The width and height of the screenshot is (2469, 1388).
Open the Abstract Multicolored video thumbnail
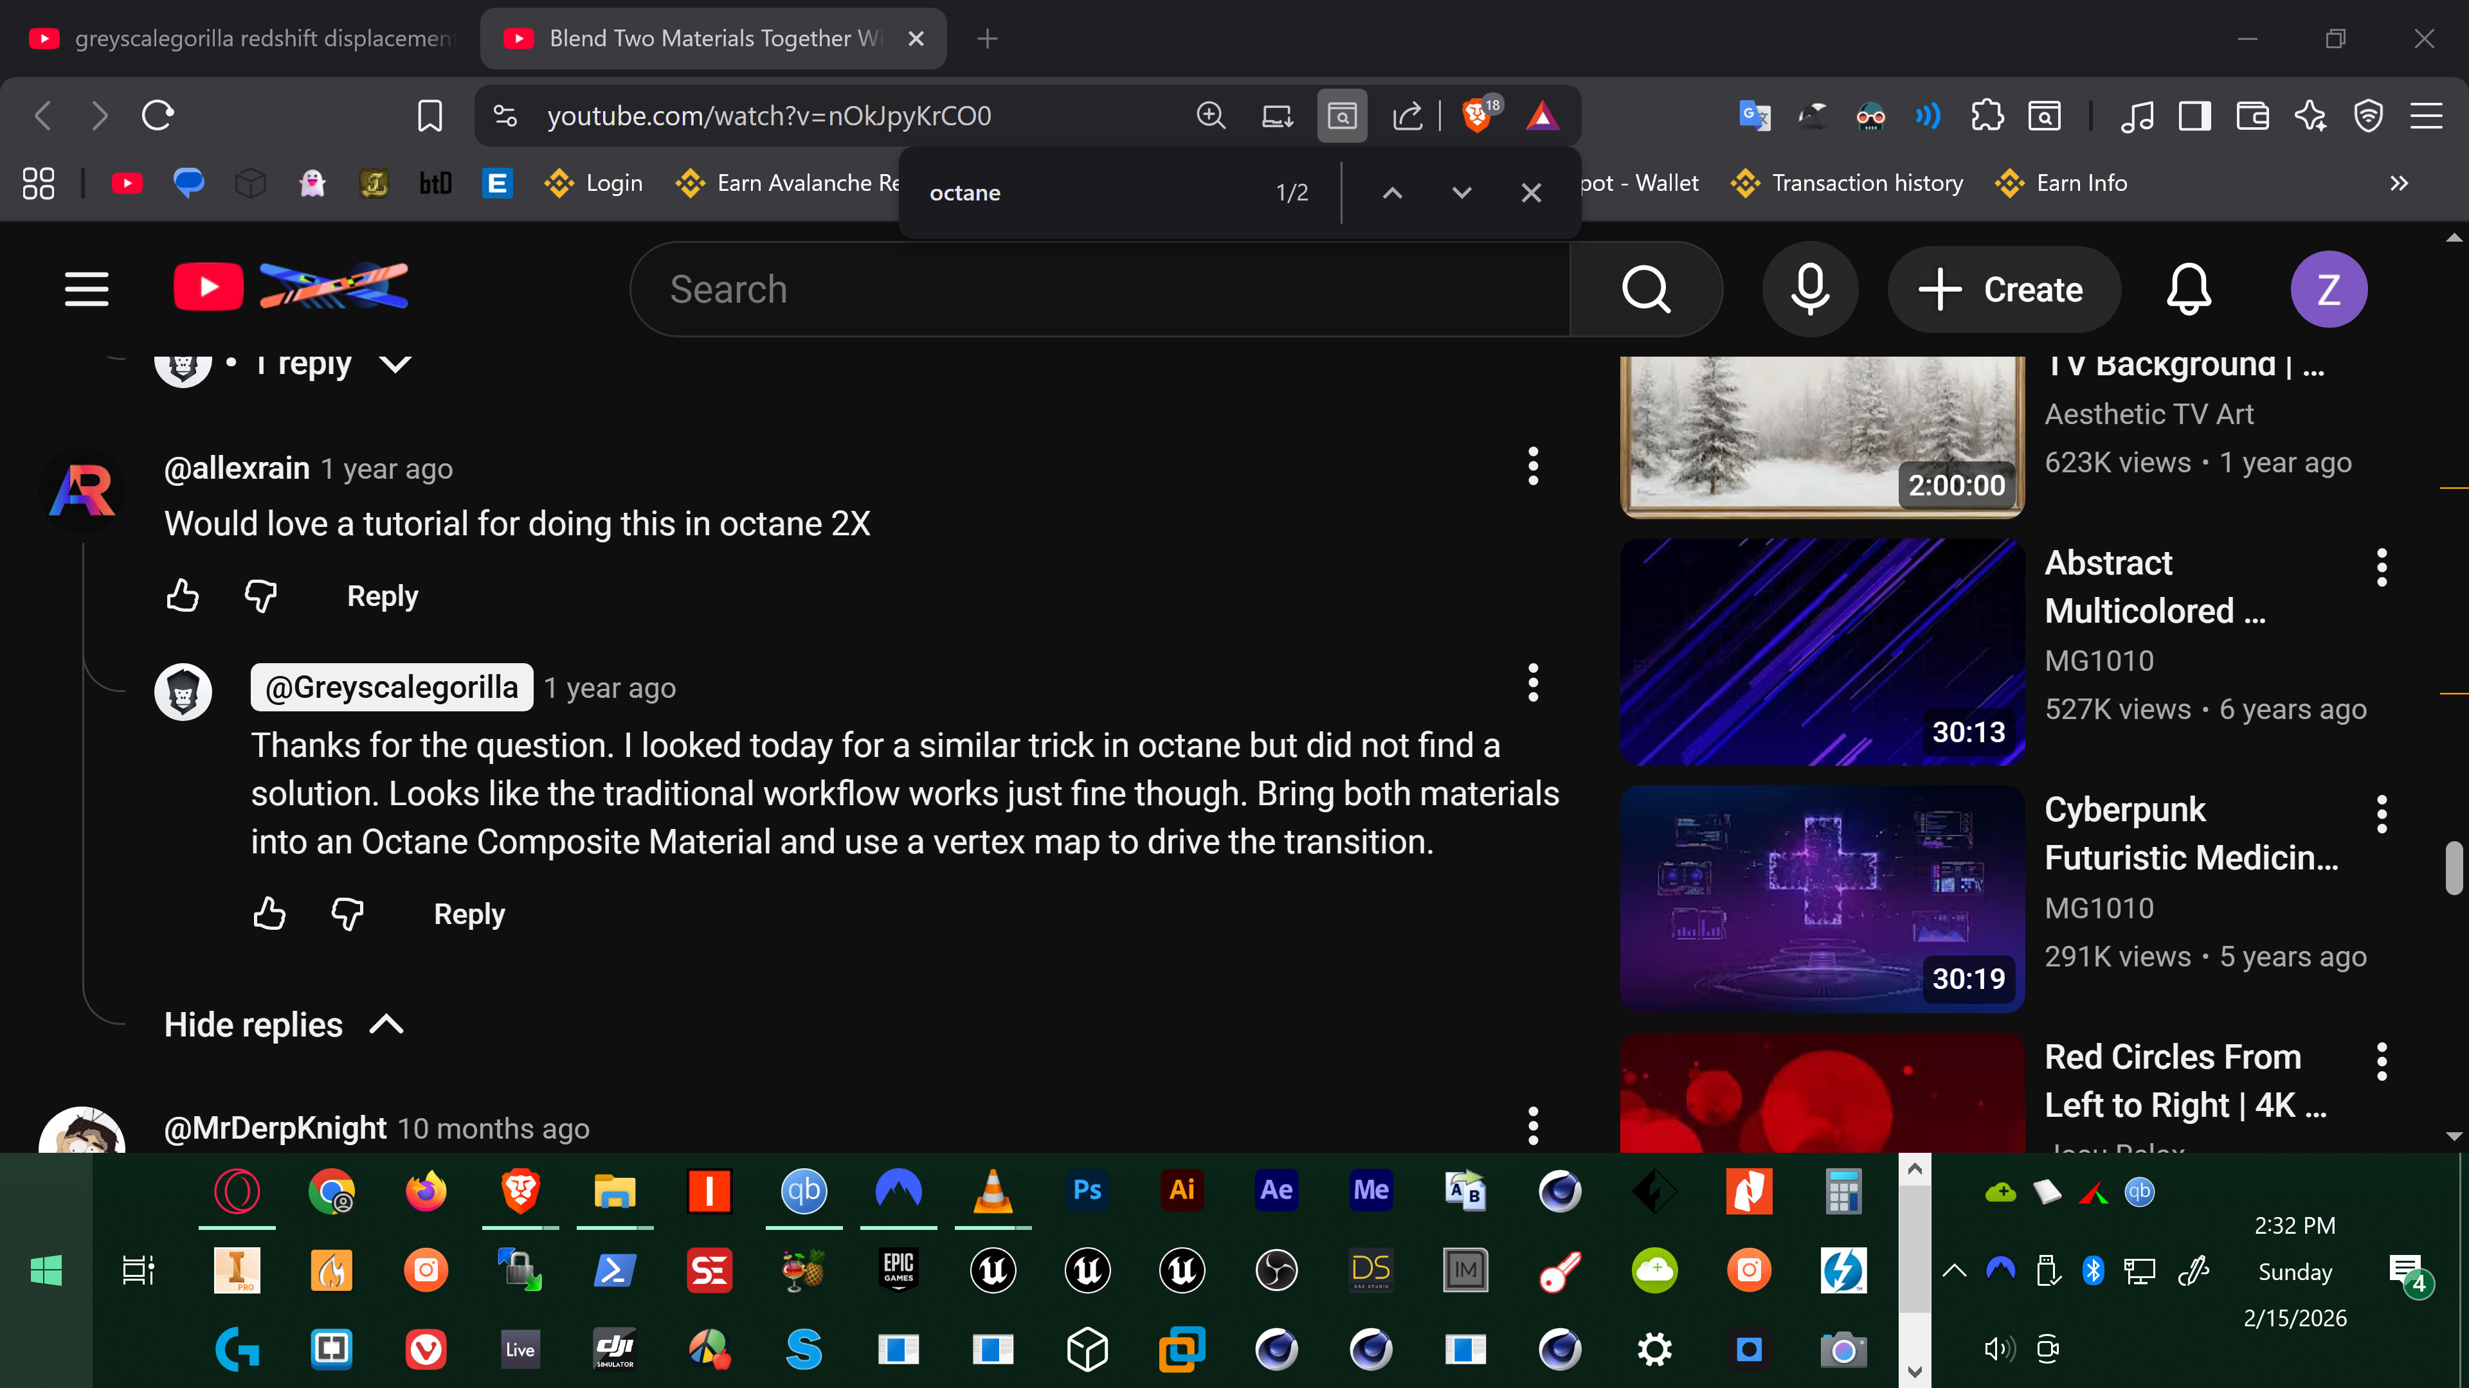(x=1821, y=652)
